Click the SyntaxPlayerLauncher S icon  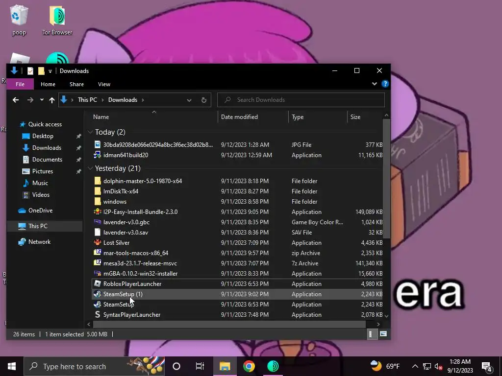[98, 315]
